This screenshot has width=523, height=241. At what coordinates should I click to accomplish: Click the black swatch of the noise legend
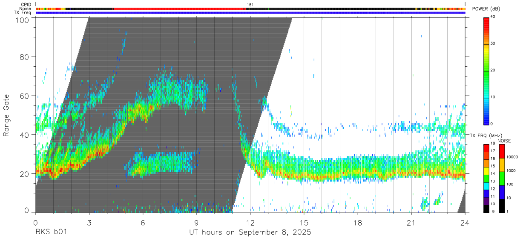[x=502, y=205]
